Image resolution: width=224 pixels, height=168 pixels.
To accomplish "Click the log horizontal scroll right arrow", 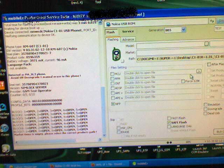I will (x=100, y=139).
